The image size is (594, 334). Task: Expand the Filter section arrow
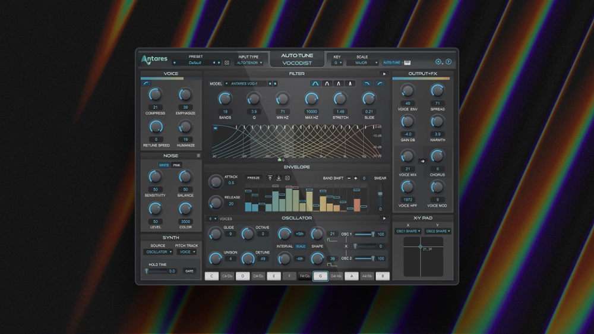tap(384, 74)
